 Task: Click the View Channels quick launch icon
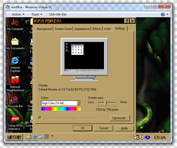click(x=47, y=137)
